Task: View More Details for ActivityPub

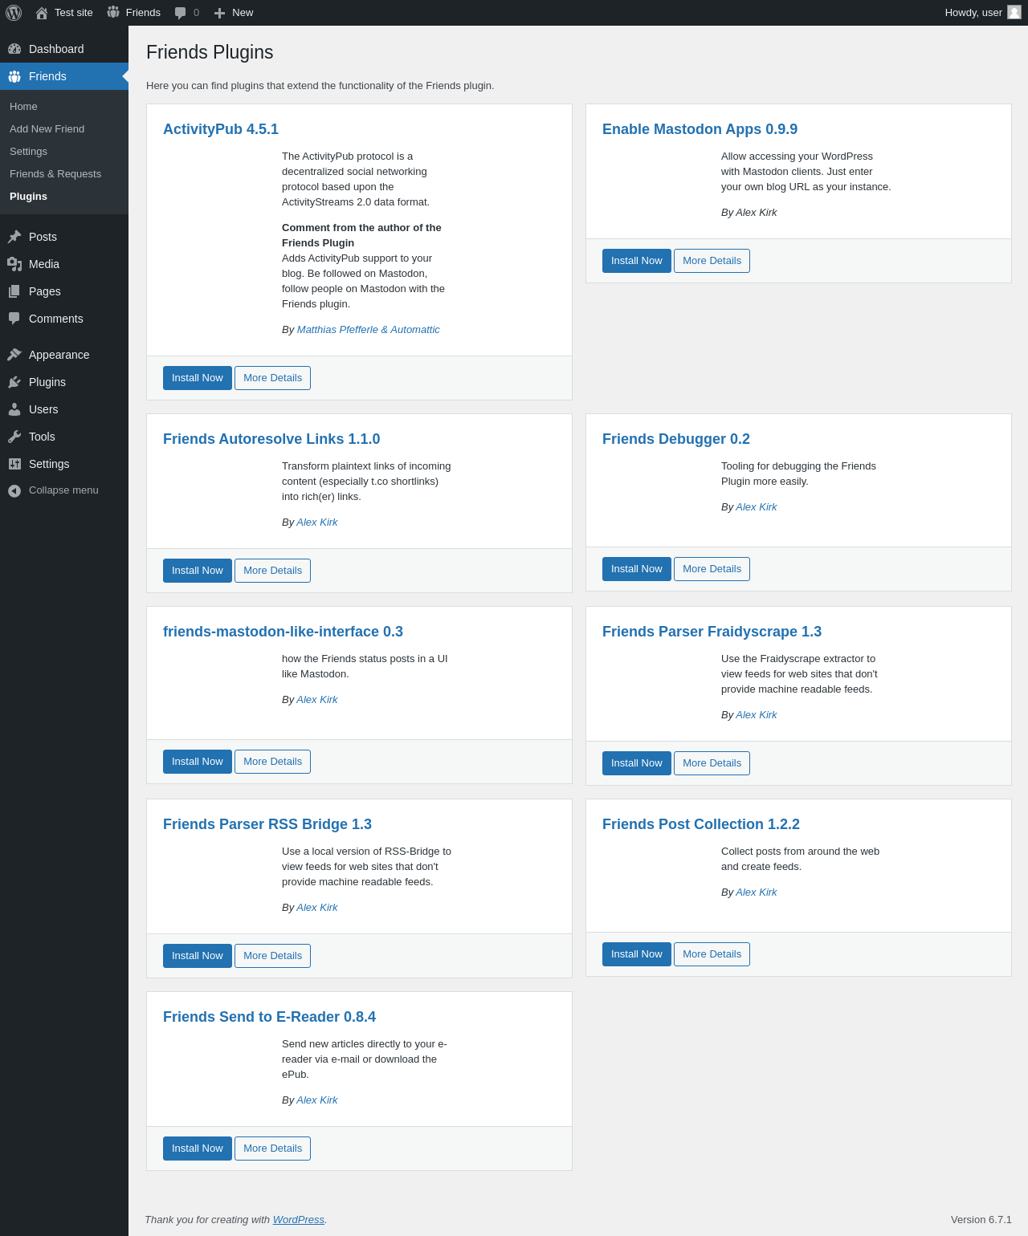Action: click(272, 378)
